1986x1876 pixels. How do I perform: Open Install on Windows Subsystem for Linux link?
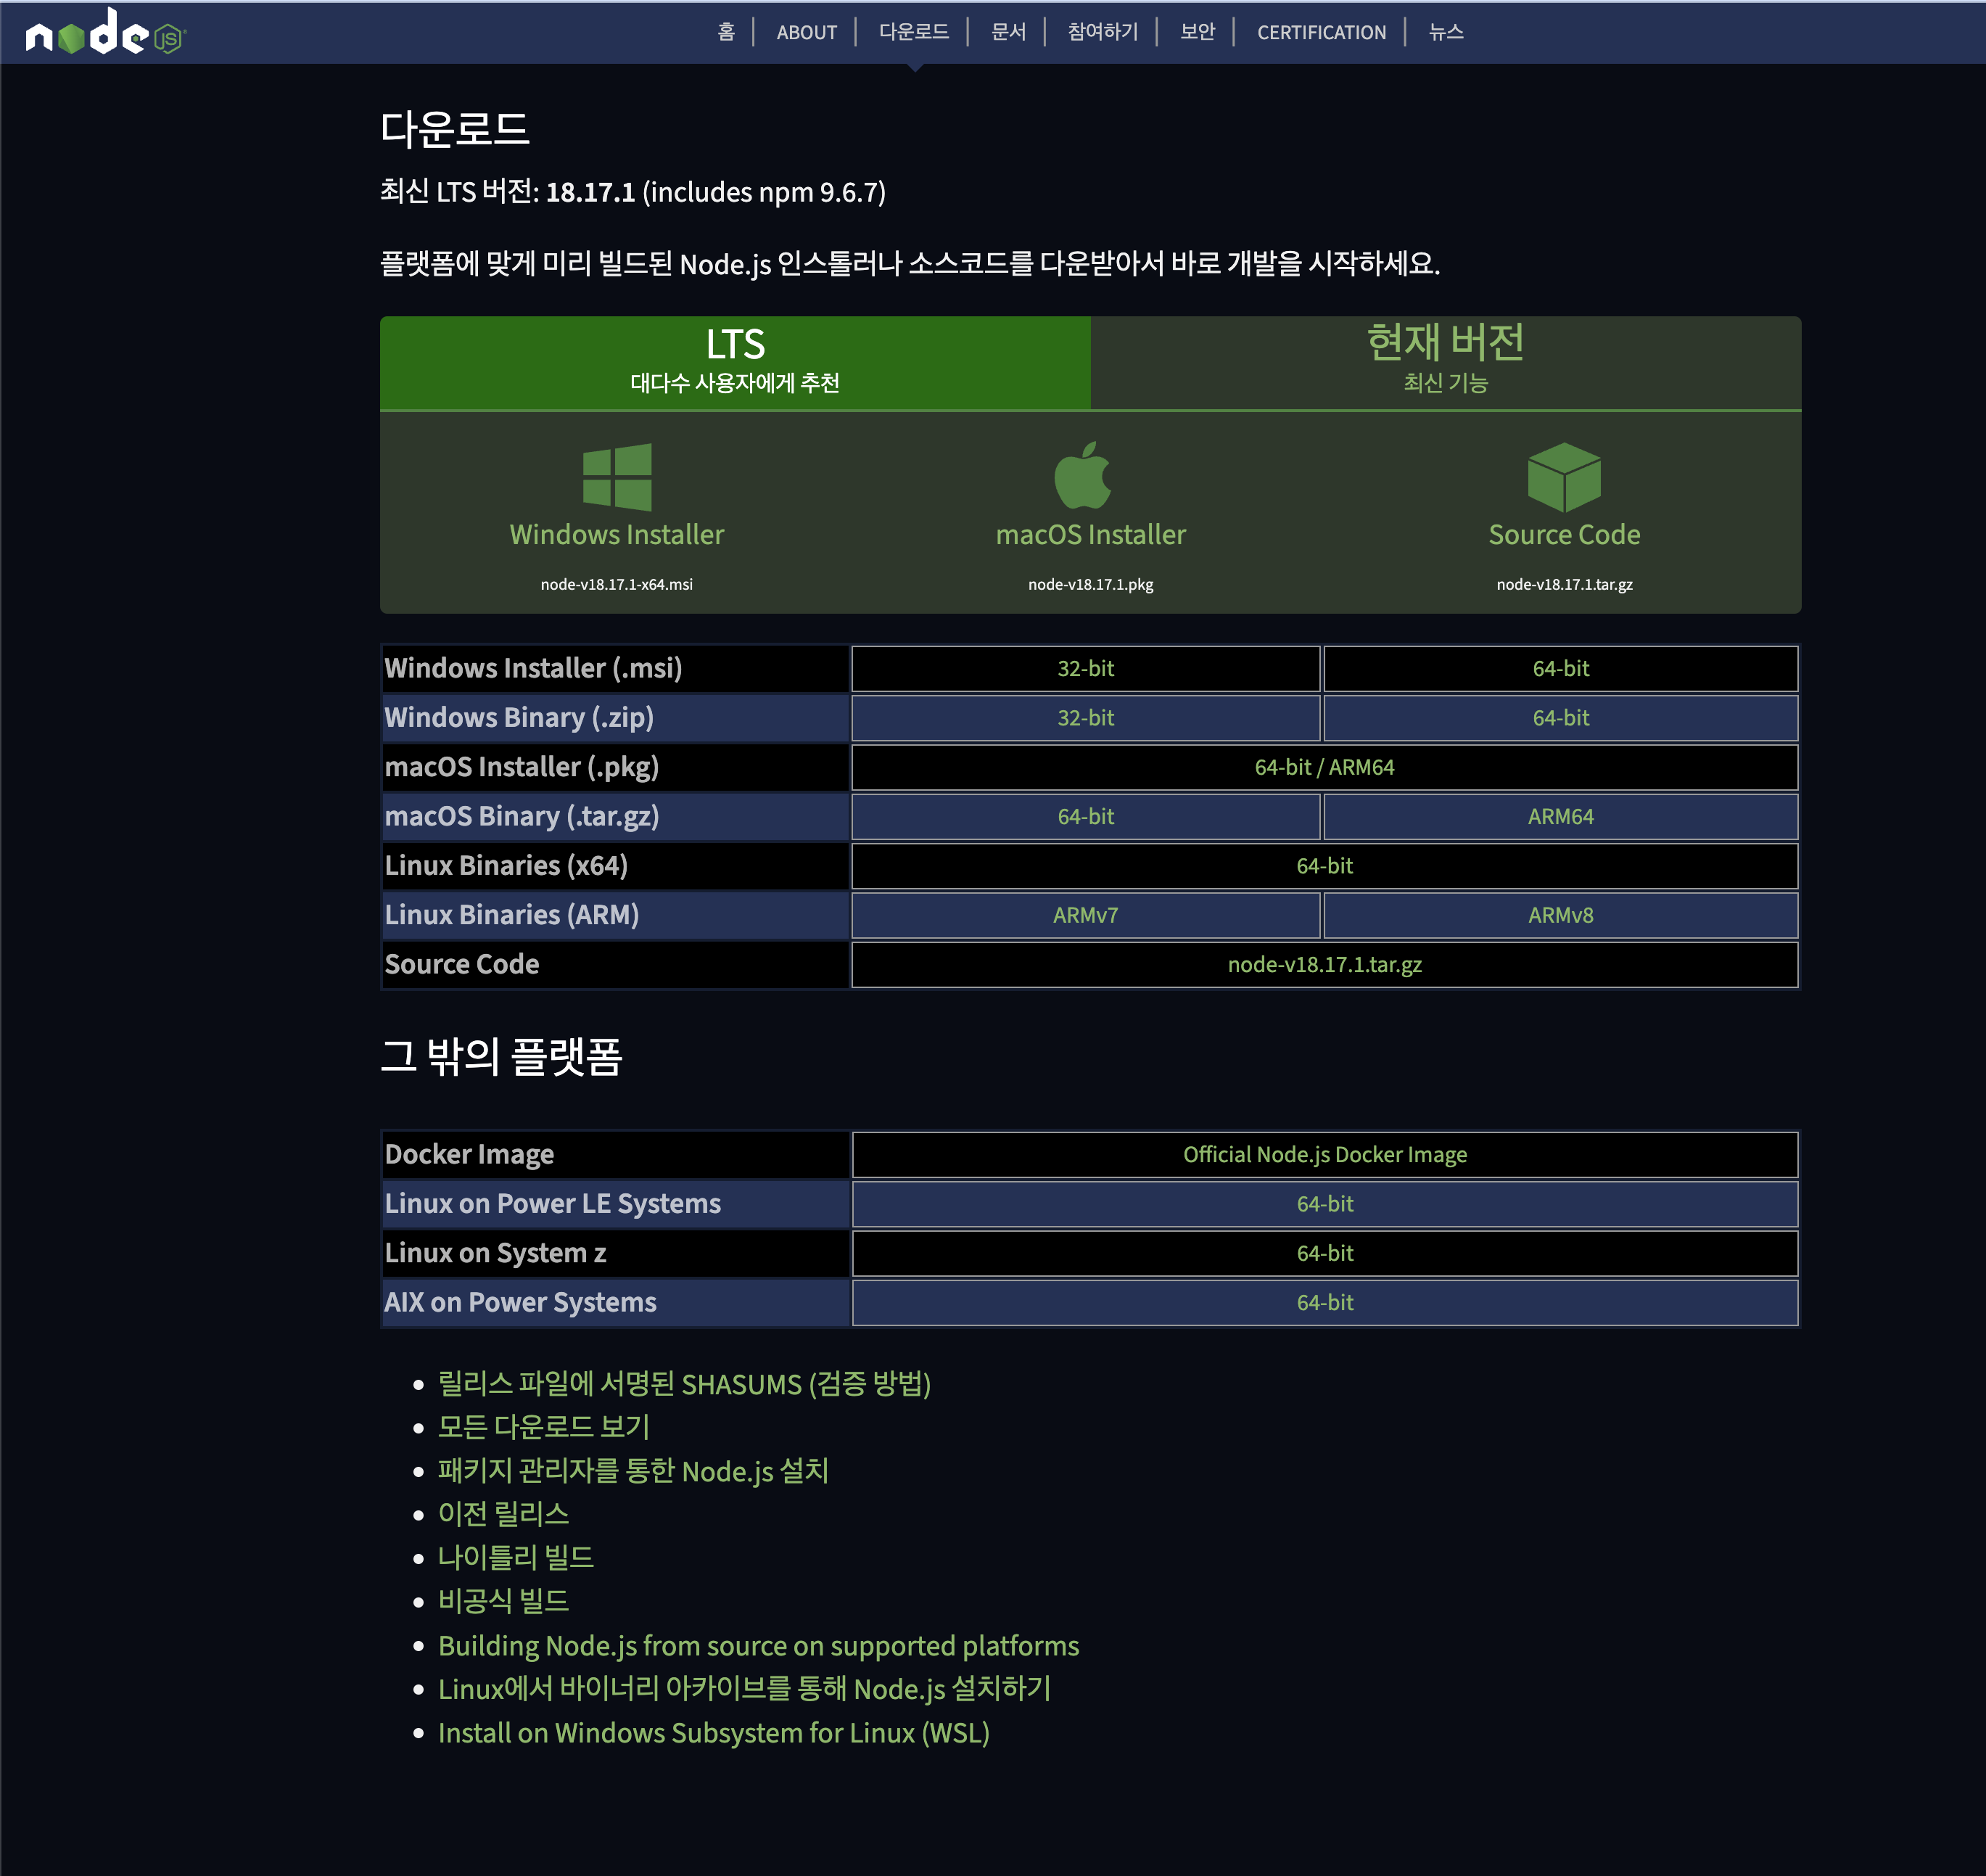[713, 1733]
